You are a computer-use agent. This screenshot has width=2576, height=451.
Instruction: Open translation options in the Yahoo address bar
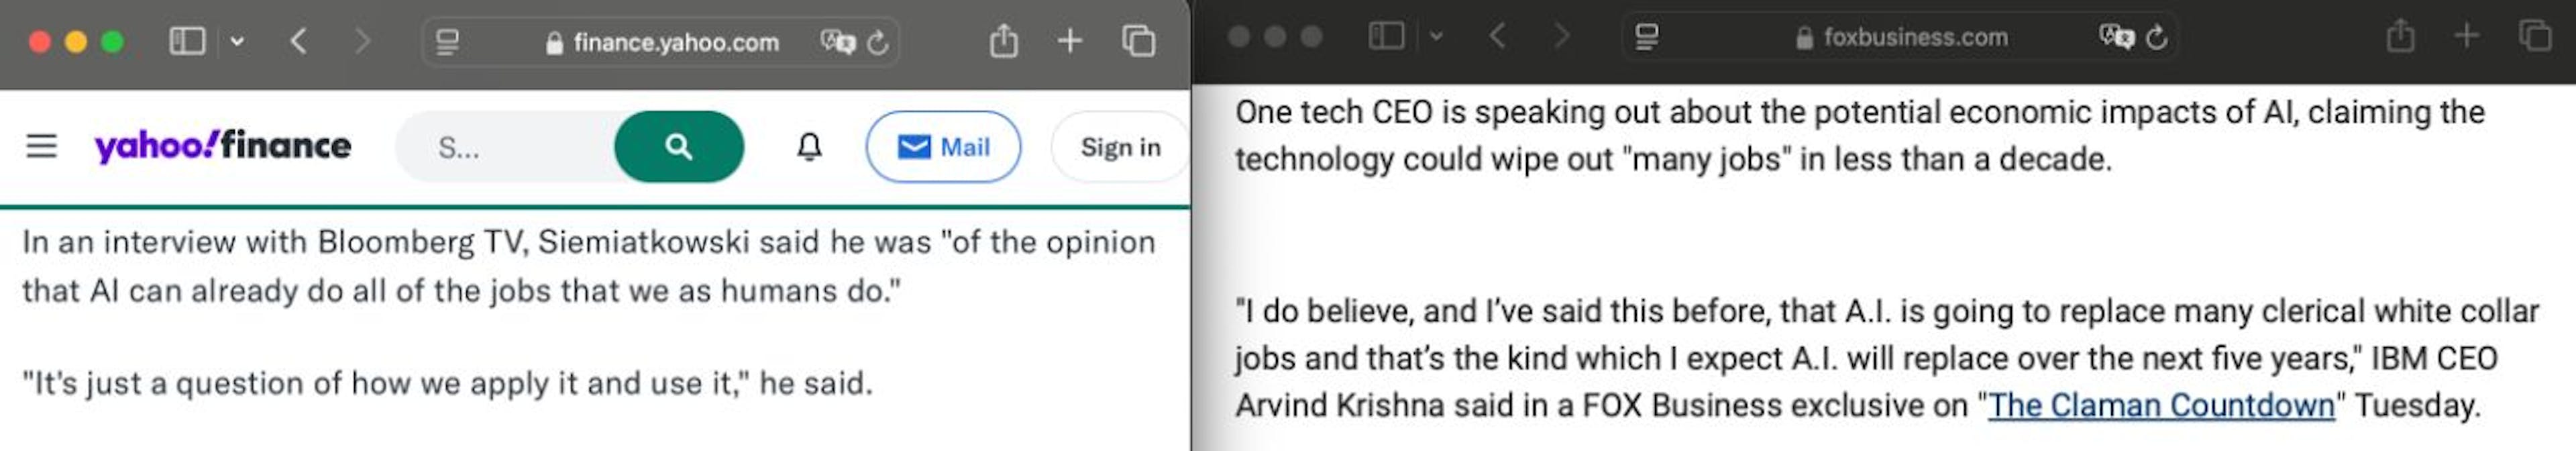(841, 42)
